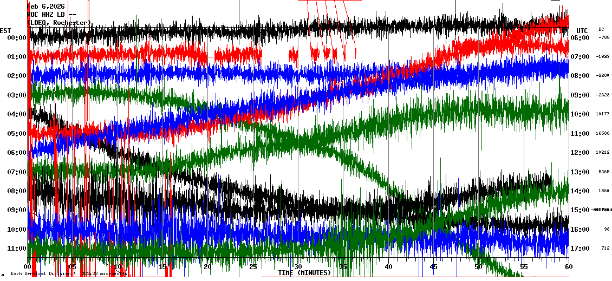Click the DC value -2628
Screen dimensions: 612x281
[603, 95]
